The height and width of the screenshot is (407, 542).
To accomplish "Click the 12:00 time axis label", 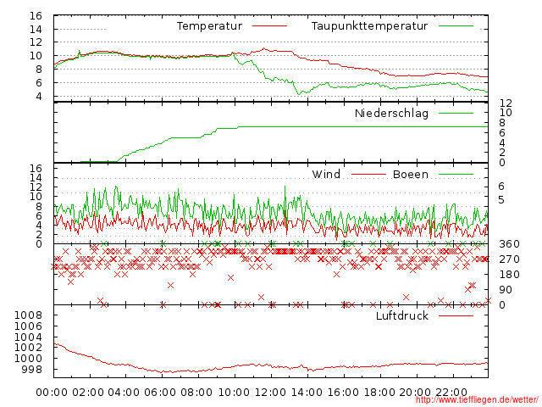I will 271,393.
